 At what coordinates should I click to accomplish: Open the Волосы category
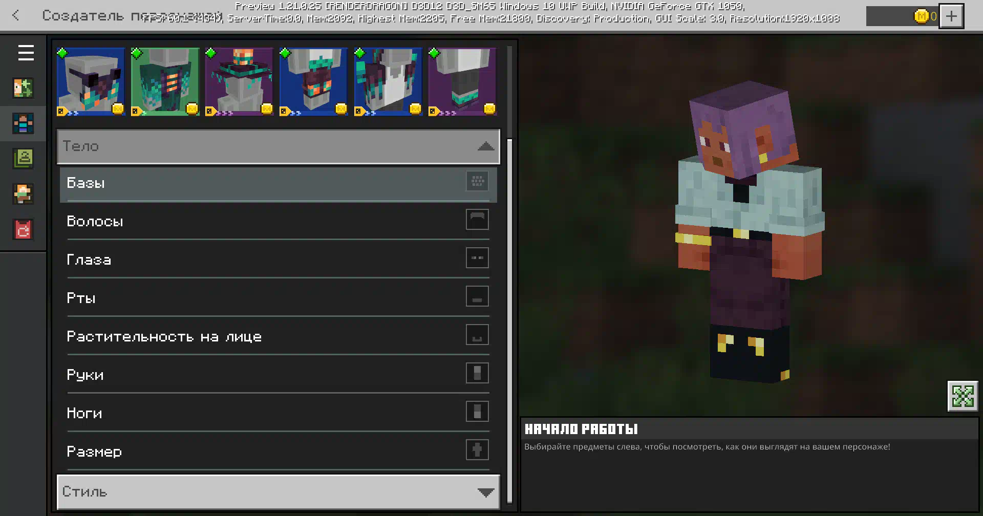278,221
